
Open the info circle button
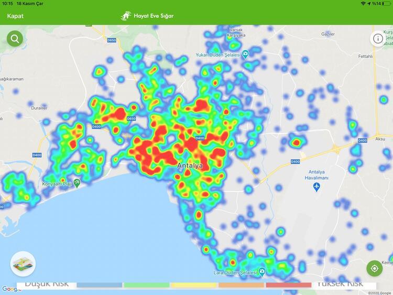(378, 39)
